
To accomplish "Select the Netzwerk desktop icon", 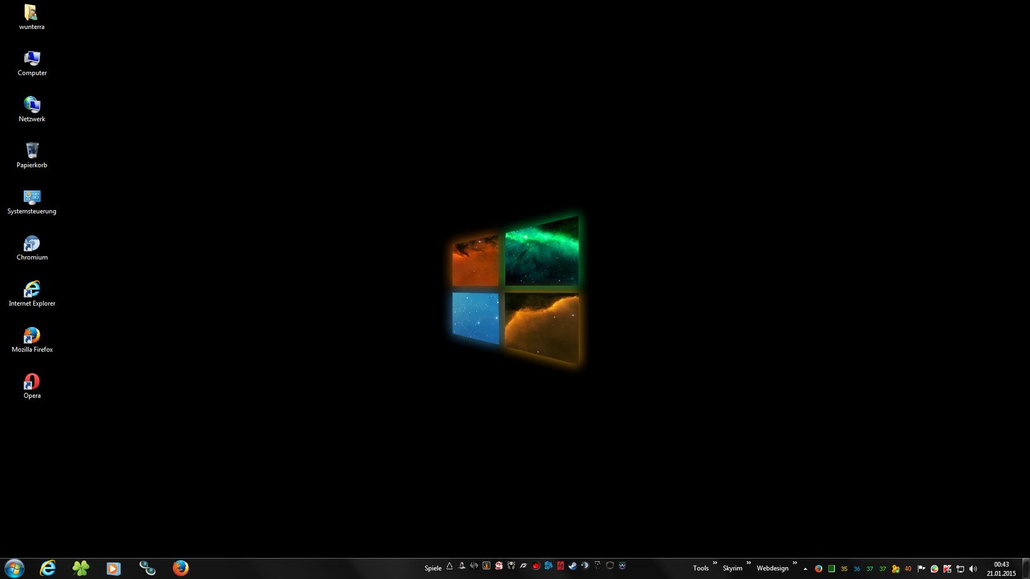I will 32,108.
